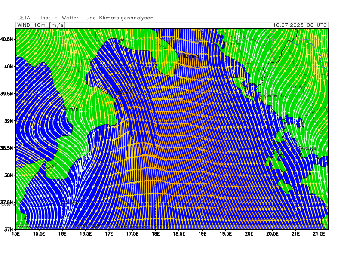The height and width of the screenshot is (258, 344).
Task: Click the 15E longitude label
Action: 15,234
